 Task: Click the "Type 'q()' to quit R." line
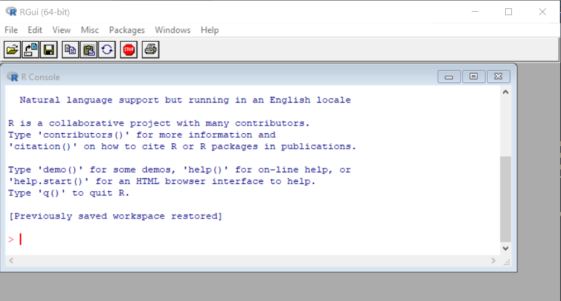[69, 193]
